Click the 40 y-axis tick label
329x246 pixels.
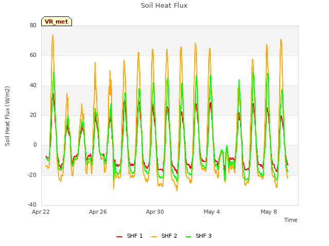(x=33, y=85)
